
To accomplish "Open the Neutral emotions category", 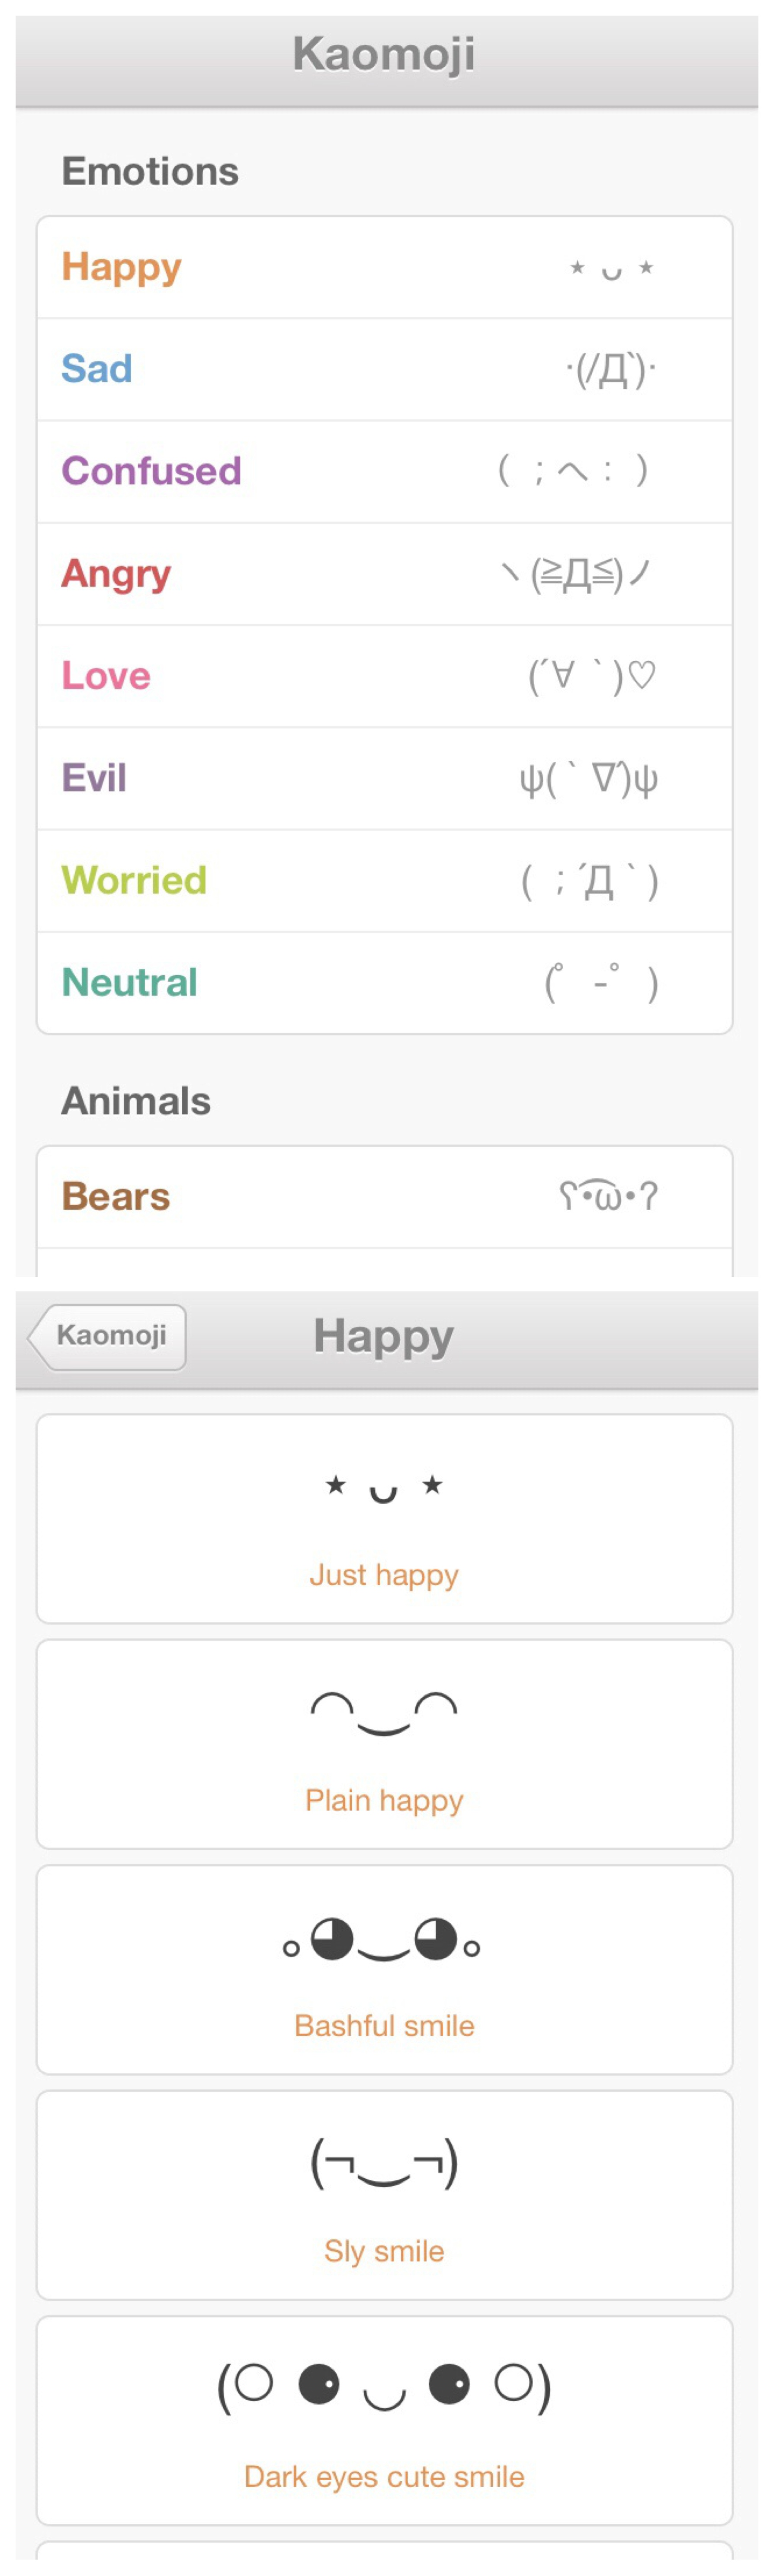I will [x=384, y=983].
